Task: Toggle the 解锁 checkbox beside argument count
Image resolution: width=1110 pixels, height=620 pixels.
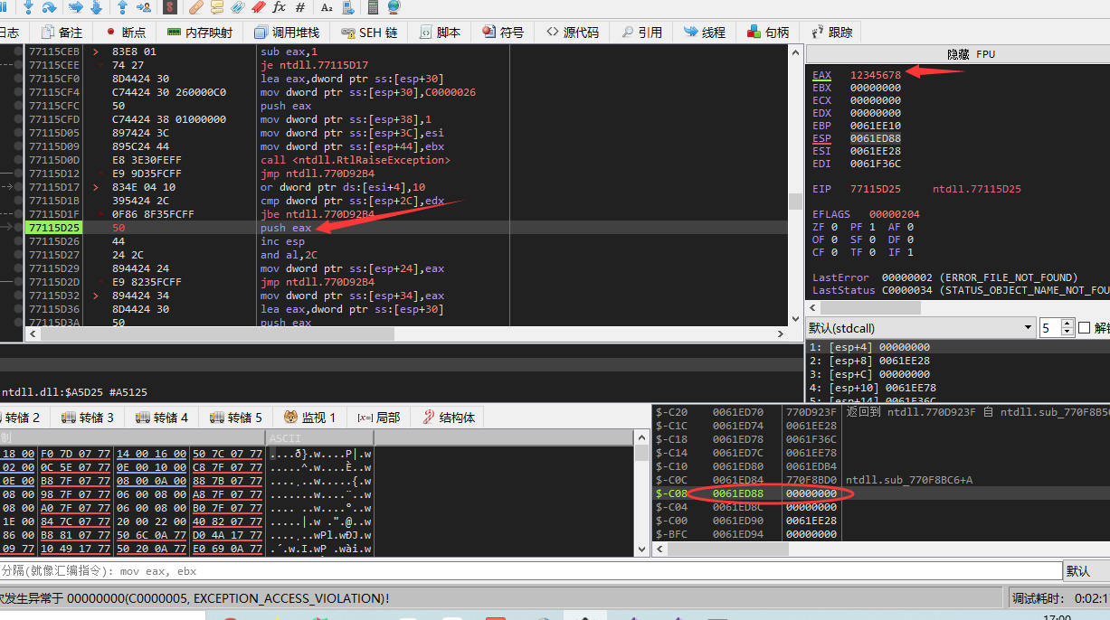Action: coord(1084,328)
